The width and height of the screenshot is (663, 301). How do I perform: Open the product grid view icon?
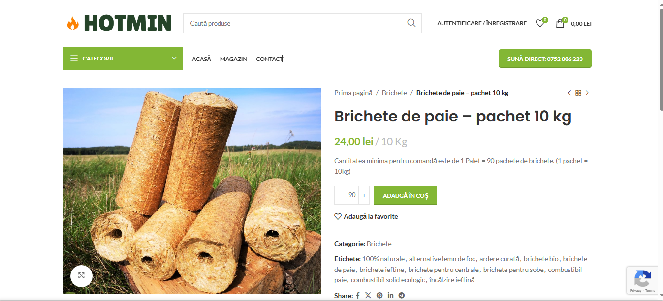(x=578, y=93)
